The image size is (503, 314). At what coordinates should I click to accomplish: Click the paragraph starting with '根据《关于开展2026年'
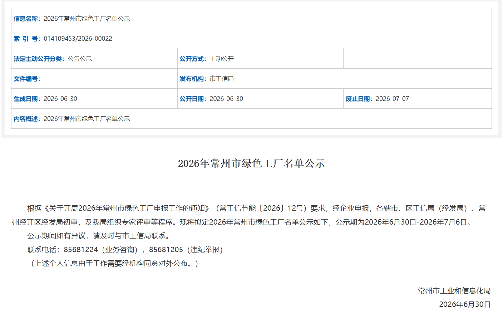click(249, 215)
